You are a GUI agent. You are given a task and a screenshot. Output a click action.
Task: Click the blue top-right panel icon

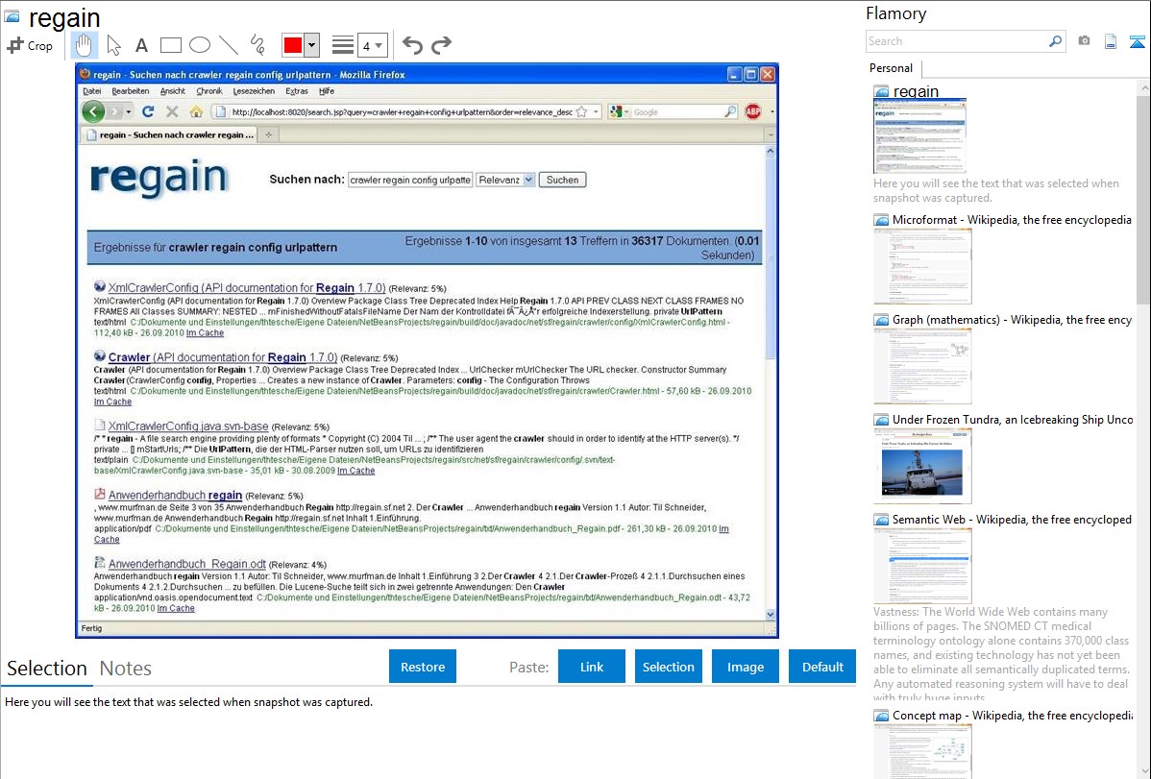click(1137, 42)
